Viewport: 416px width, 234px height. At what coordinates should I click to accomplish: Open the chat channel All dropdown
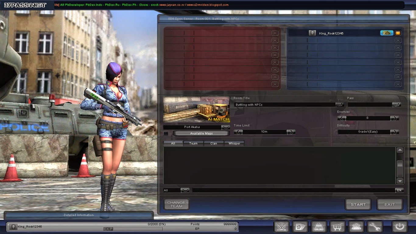pos(185,190)
